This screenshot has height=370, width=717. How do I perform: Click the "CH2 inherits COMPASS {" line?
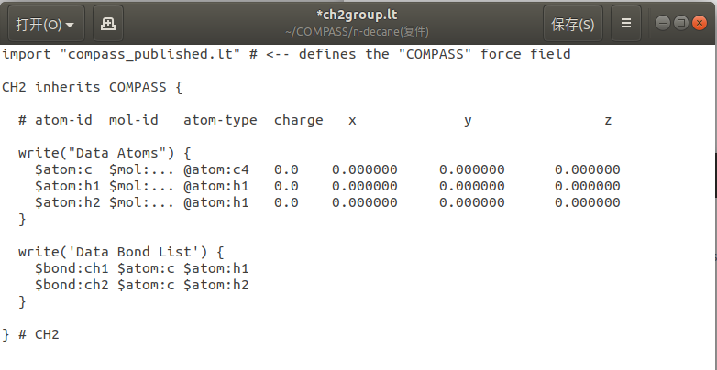click(x=93, y=87)
